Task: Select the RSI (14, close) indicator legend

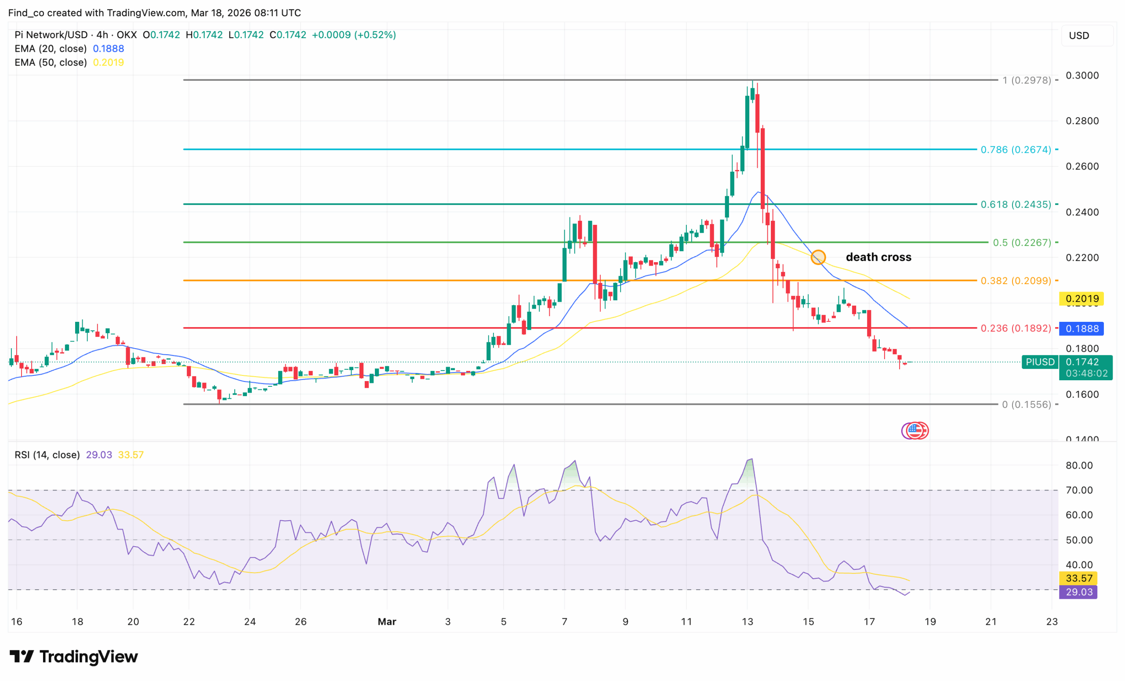Action: (x=47, y=455)
